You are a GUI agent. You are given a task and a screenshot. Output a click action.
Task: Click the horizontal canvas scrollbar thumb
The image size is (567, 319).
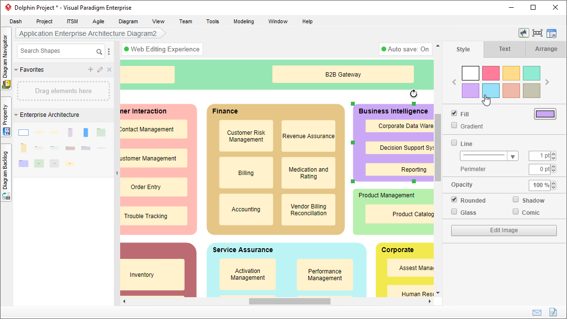pos(290,301)
